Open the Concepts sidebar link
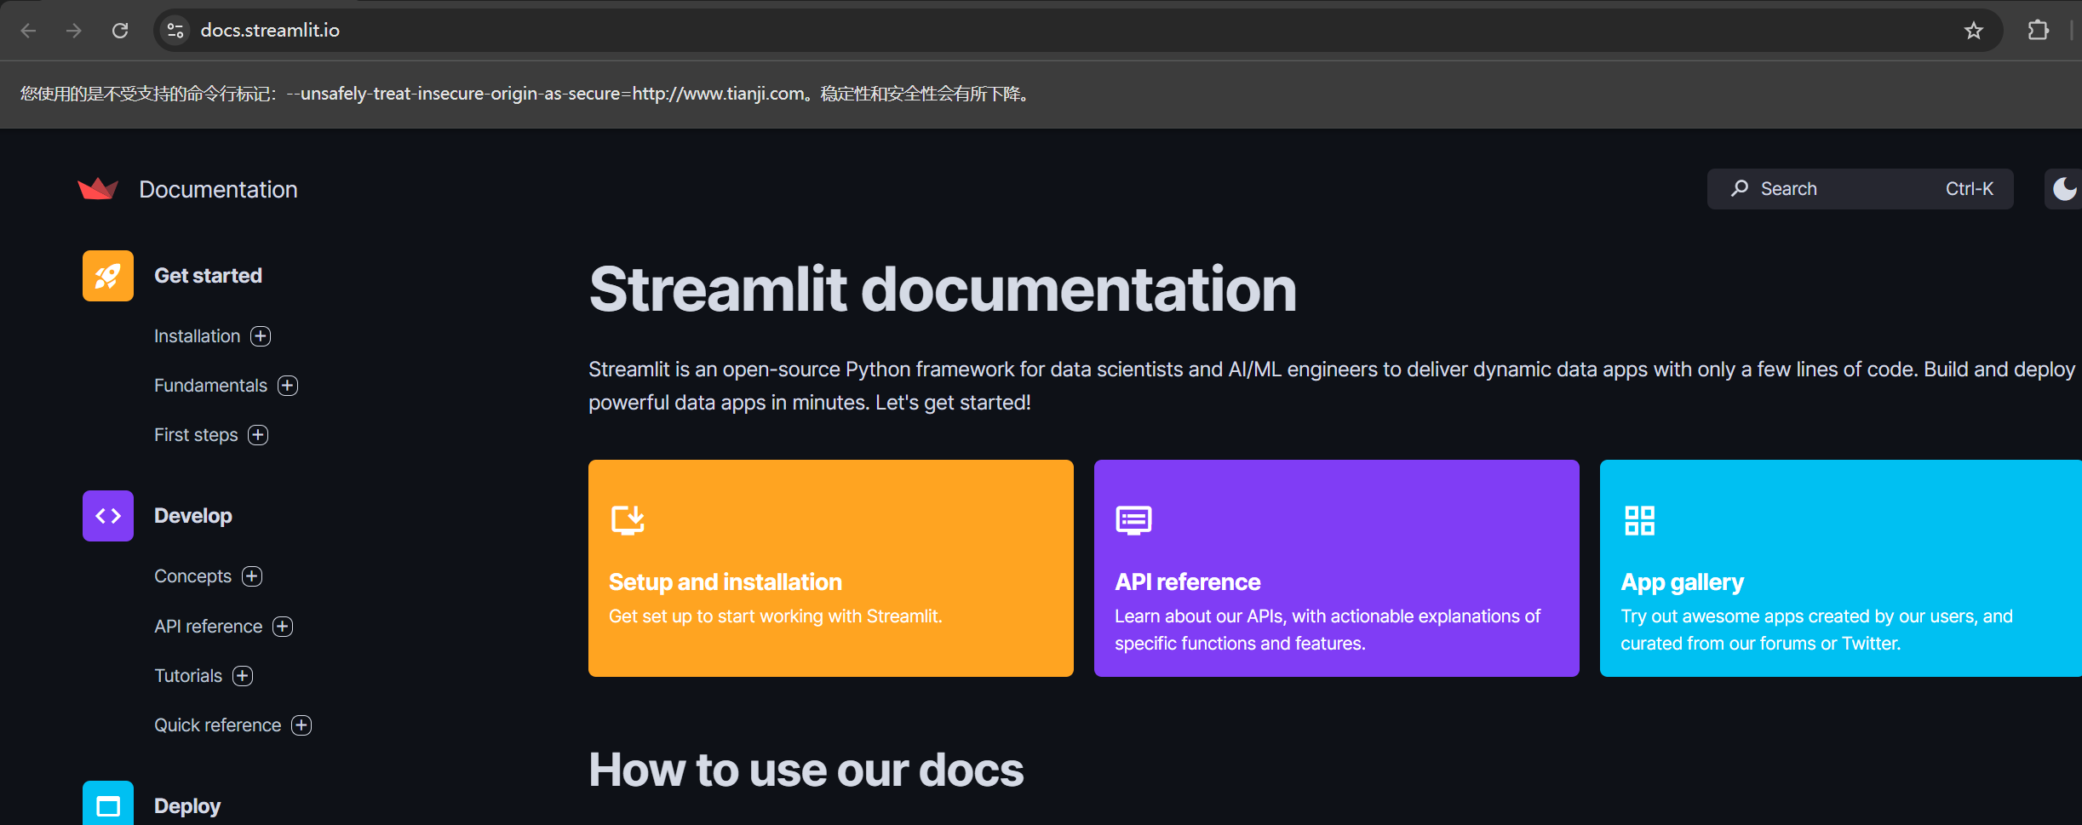 coord(192,576)
